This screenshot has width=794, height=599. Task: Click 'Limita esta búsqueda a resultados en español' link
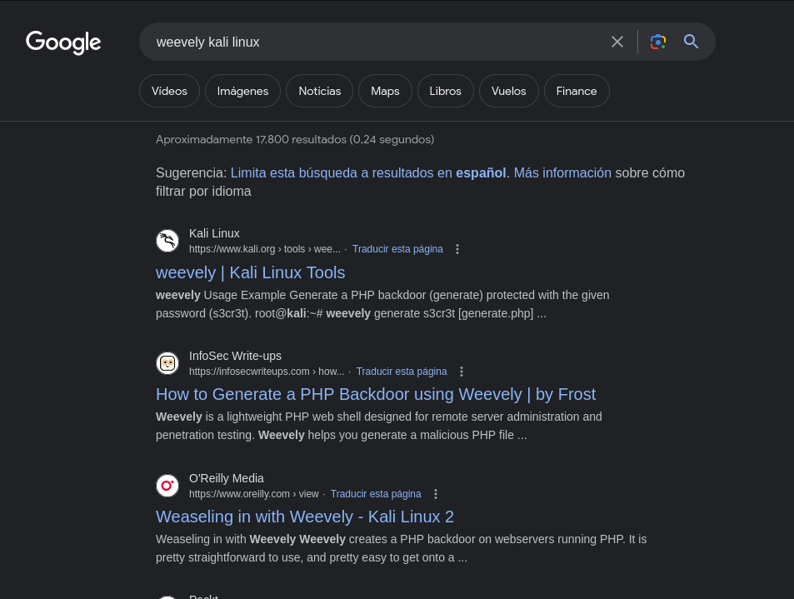pos(368,173)
